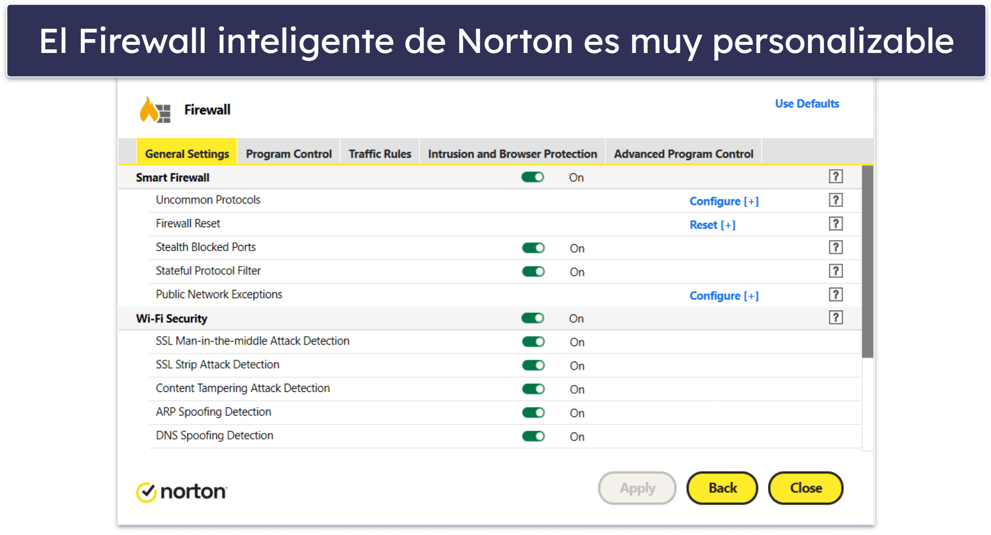The width and height of the screenshot is (991, 535).
Task: Click the Firewall Reset label
Action: [x=188, y=224]
